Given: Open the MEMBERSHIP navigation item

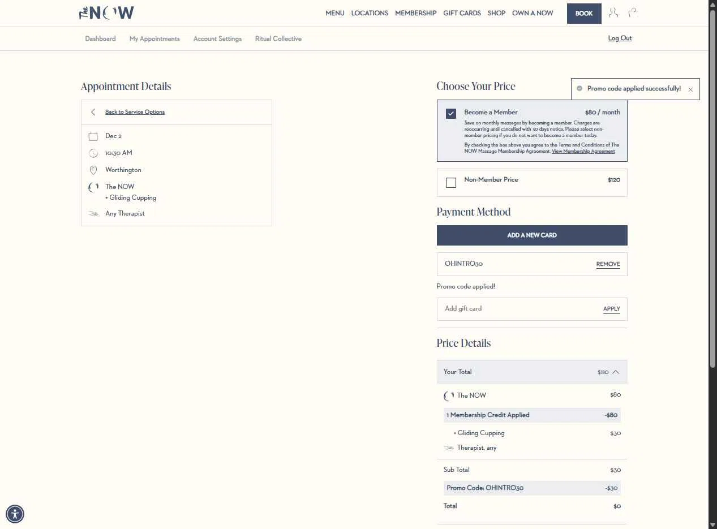Looking at the screenshot, I should (416, 13).
